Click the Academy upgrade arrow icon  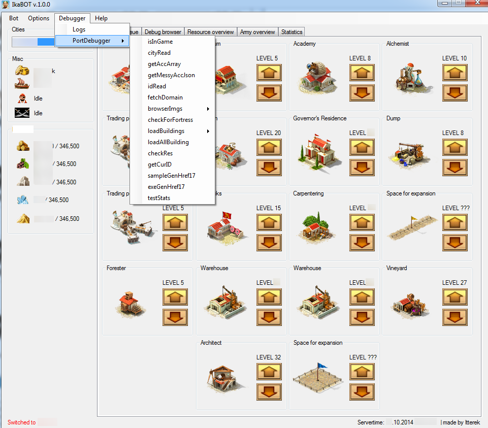click(x=362, y=73)
